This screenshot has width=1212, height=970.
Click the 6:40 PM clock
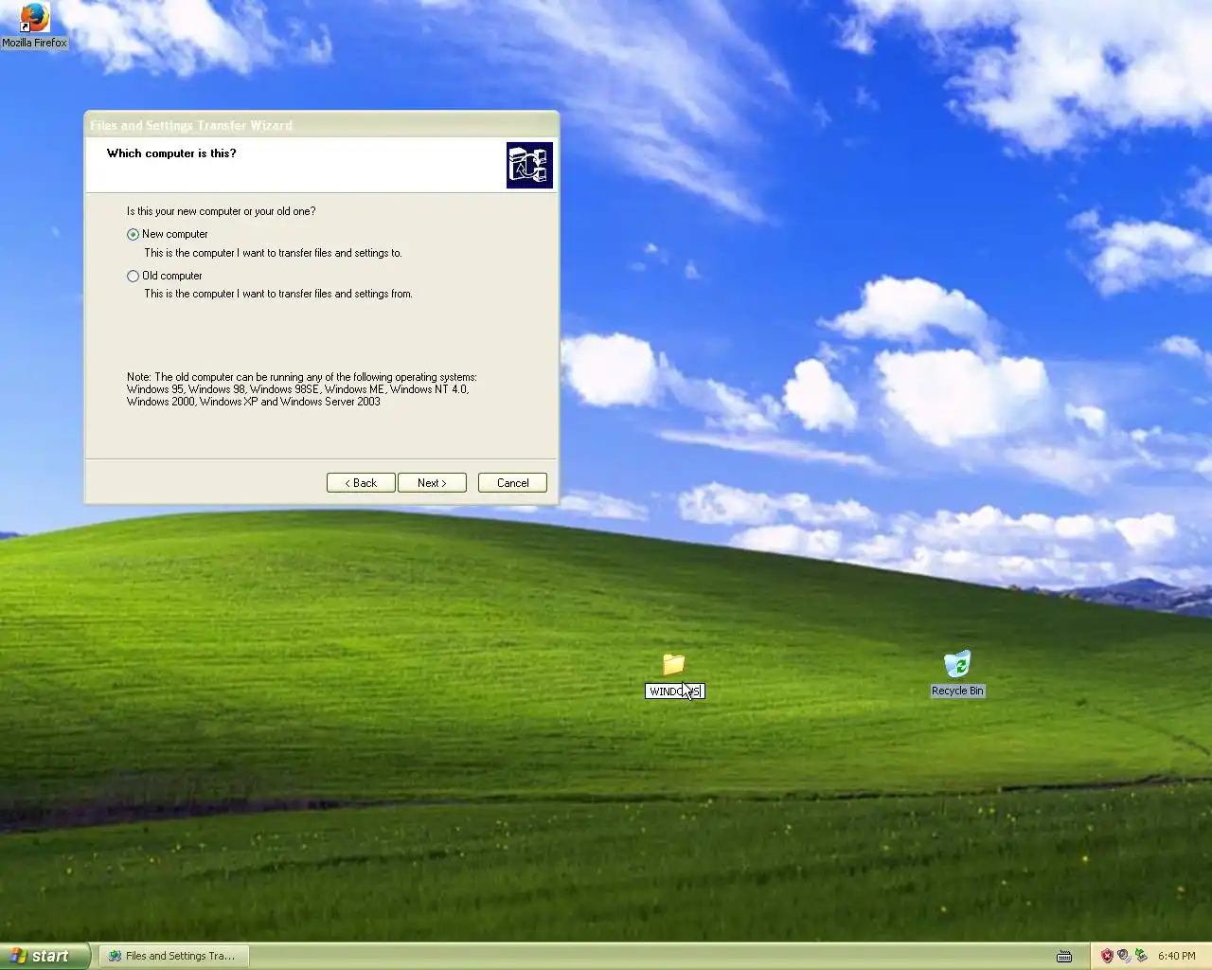(1176, 956)
